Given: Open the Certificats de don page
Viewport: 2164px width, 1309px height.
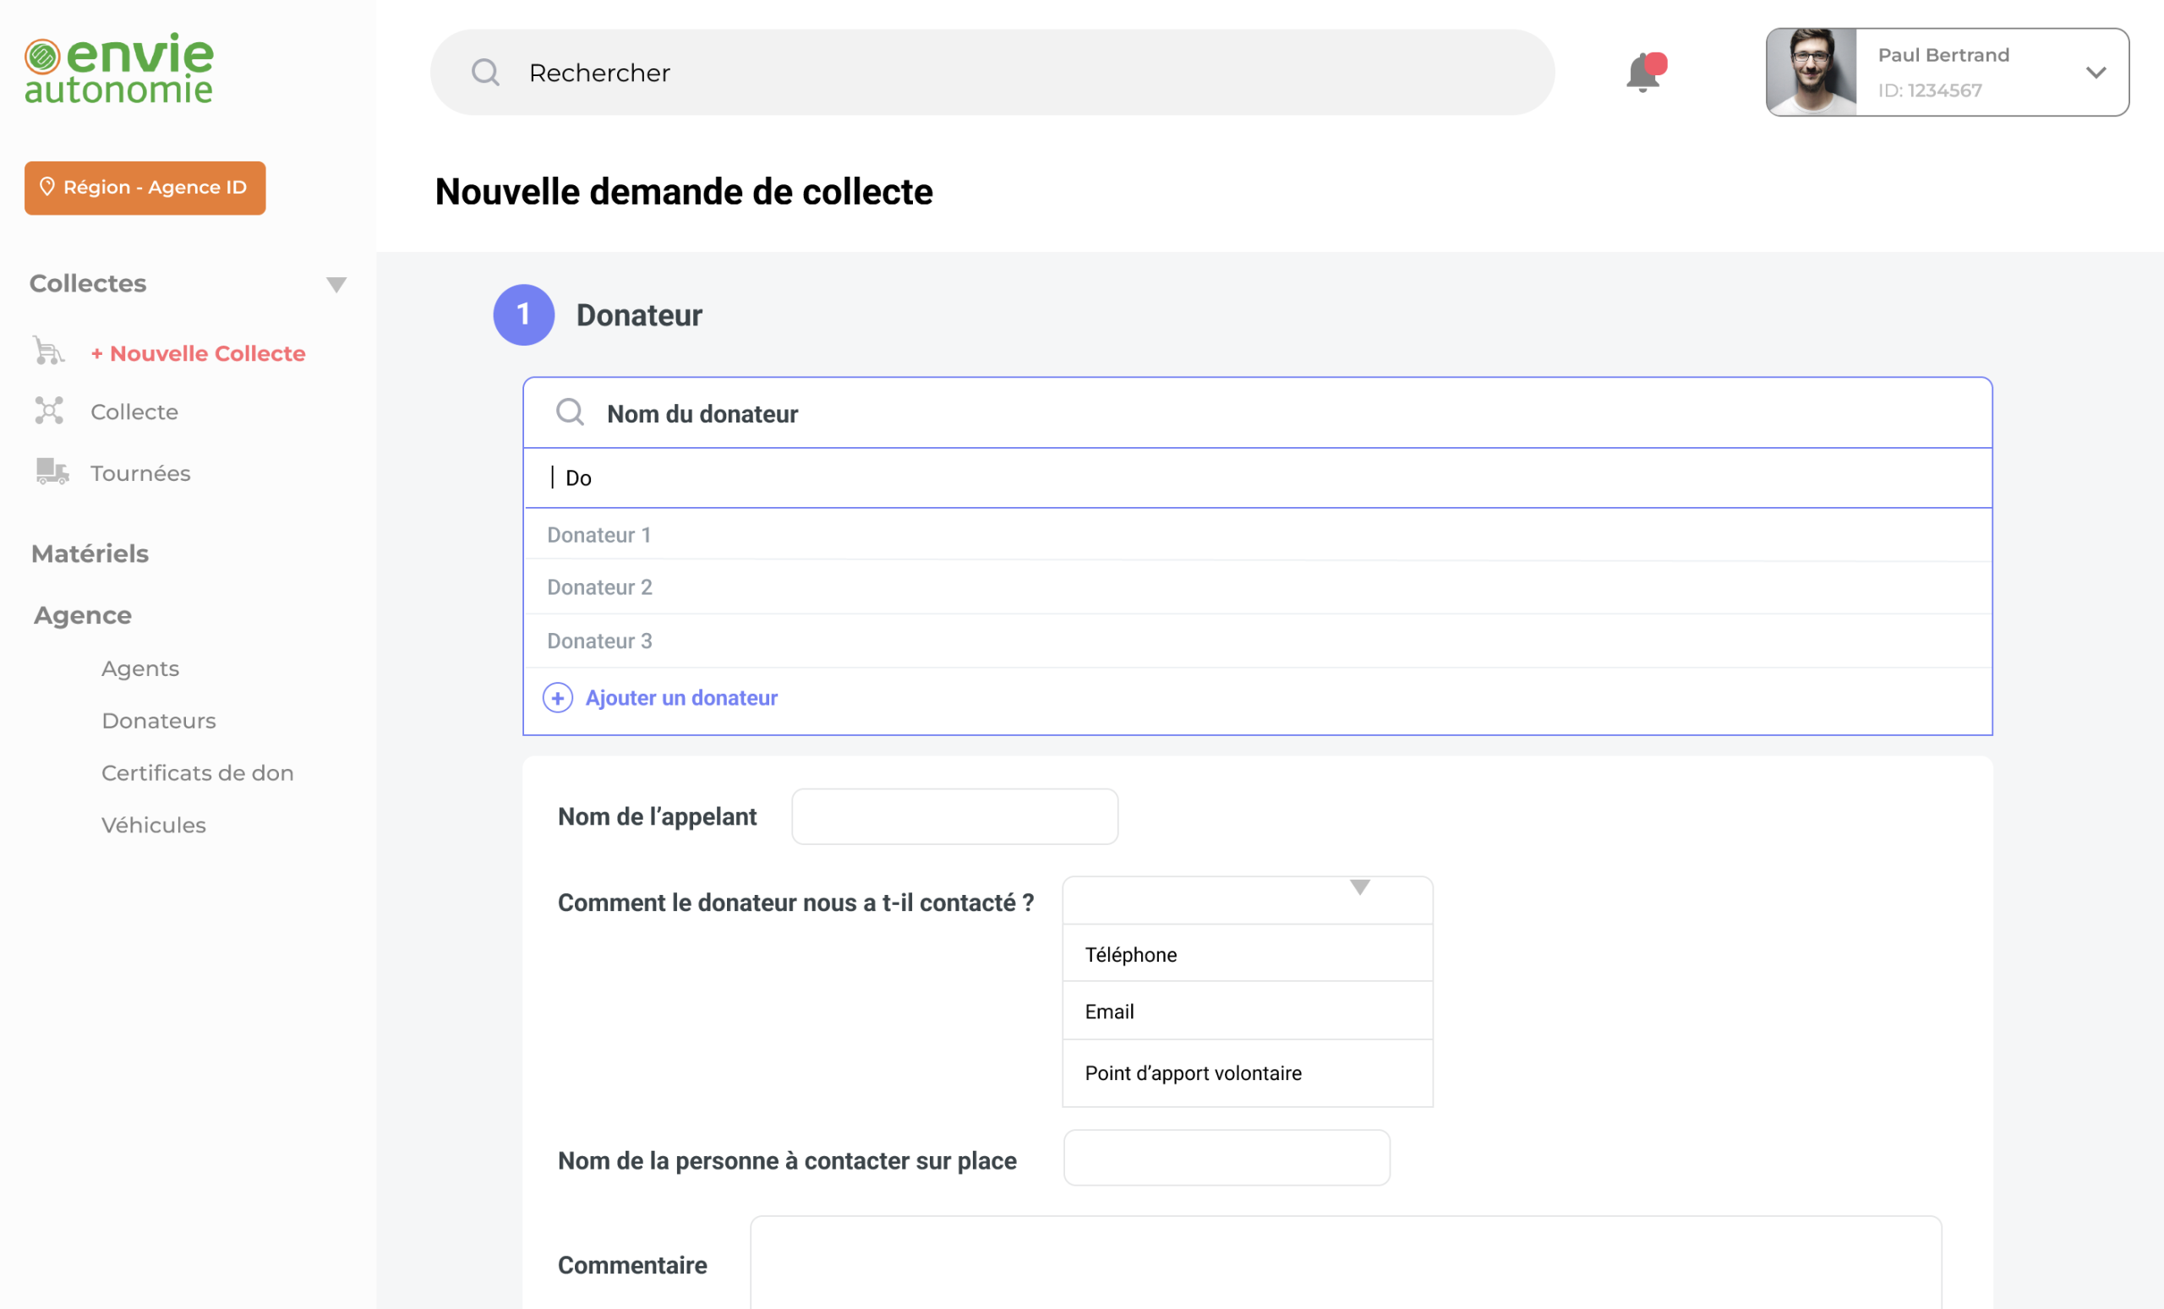Looking at the screenshot, I should tap(197, 772).
